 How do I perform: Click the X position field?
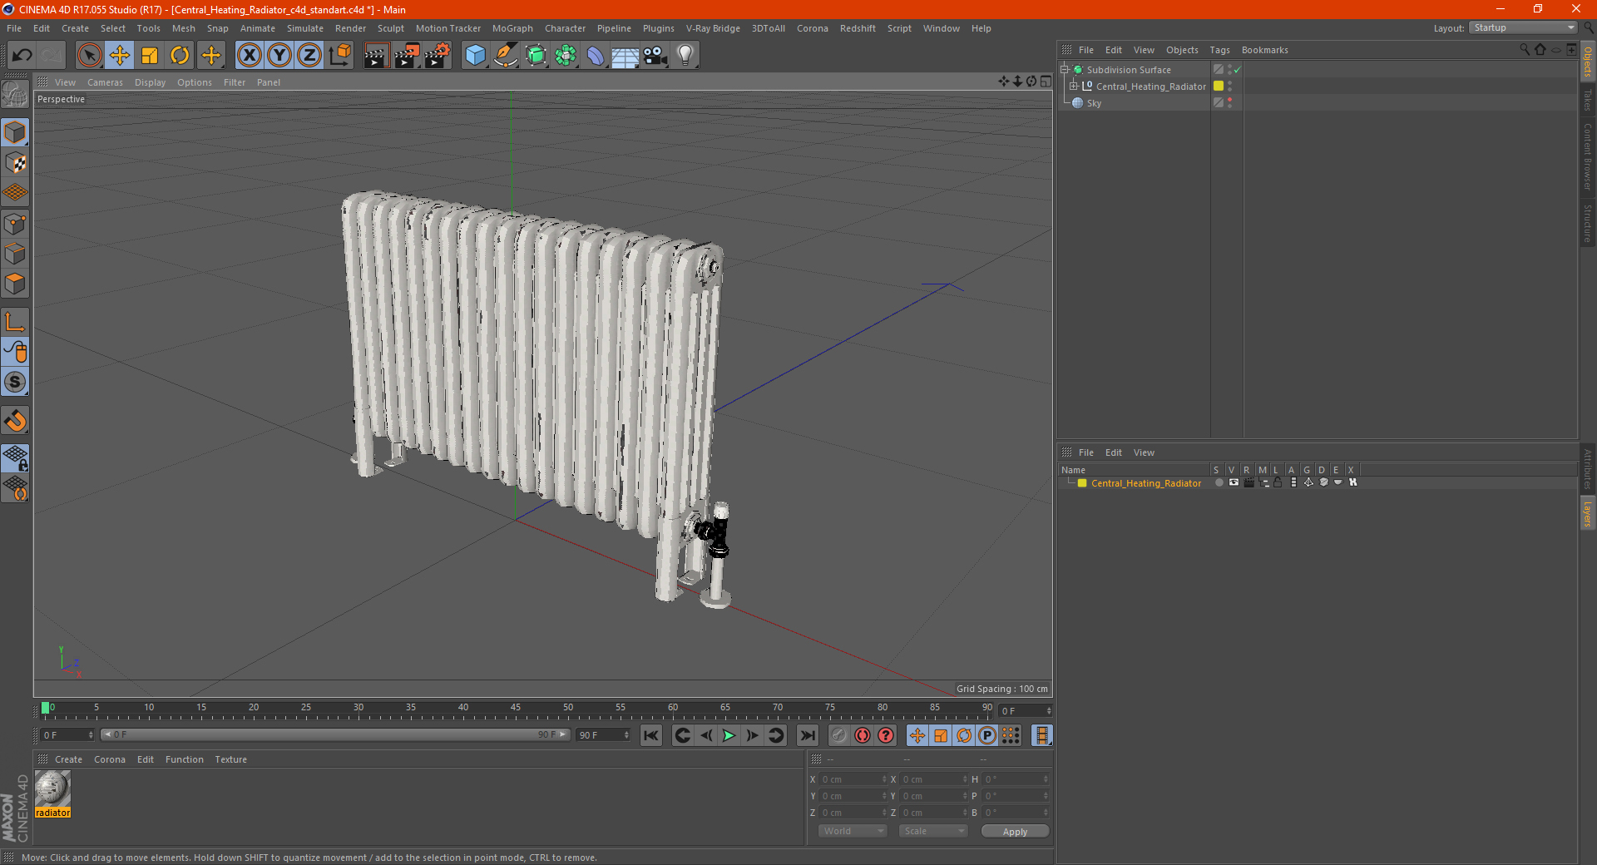point(853,779)
